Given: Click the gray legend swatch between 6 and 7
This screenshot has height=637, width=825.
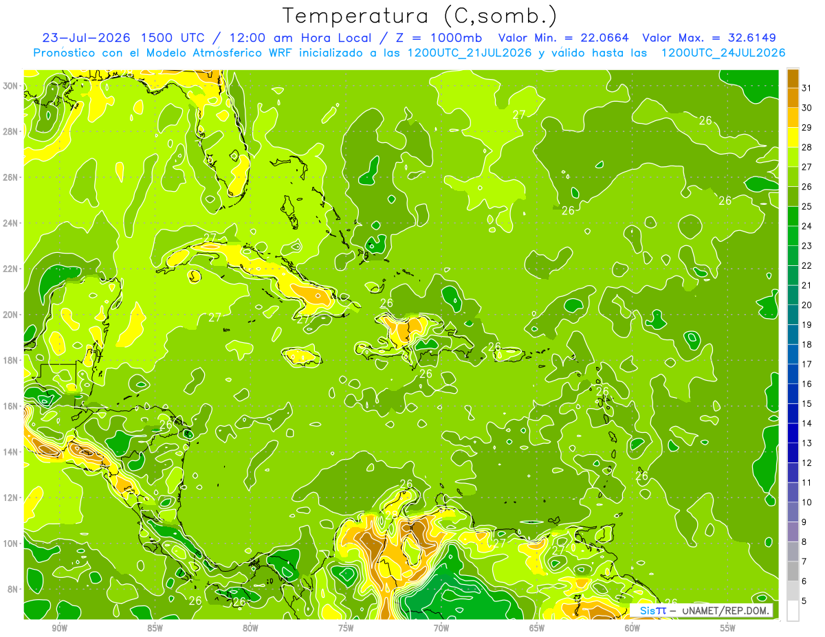Looking at the screenshot, I should click(x=793, y=572).
